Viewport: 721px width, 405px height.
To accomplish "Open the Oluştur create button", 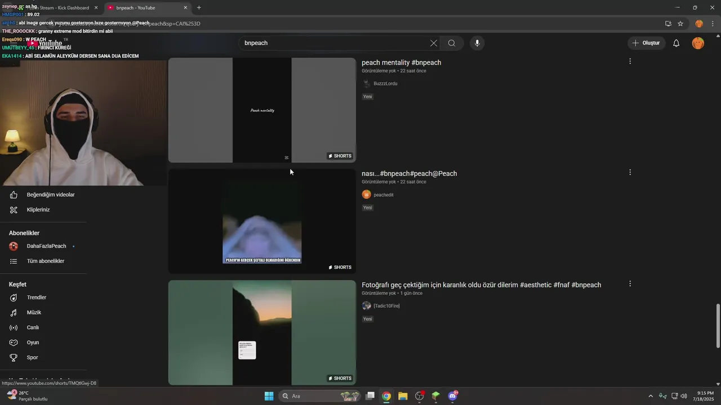I will pos(647,43).
